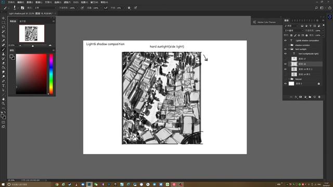Click the Navigator zoom slider handle
The width and height of the screenshot is (333, 187).
[33, 46]
